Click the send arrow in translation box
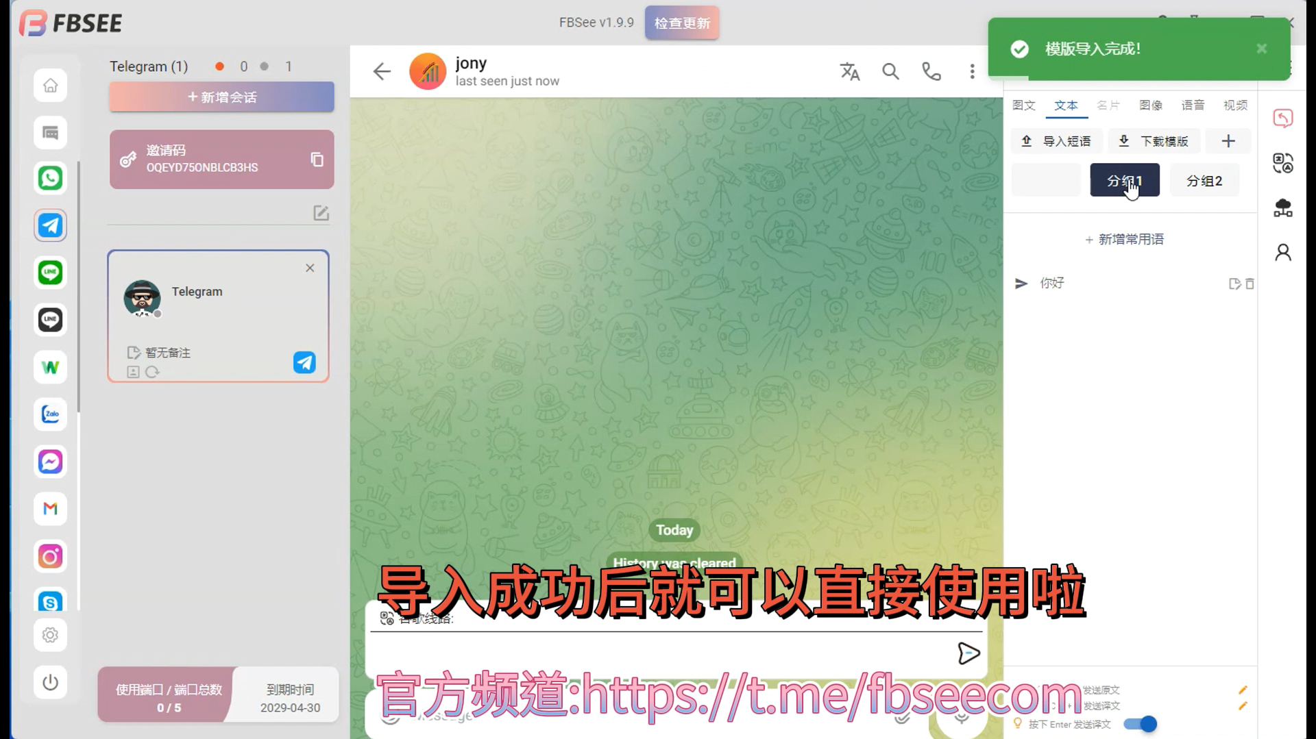This screenshot has width=1316, height=739. point(968,653)
